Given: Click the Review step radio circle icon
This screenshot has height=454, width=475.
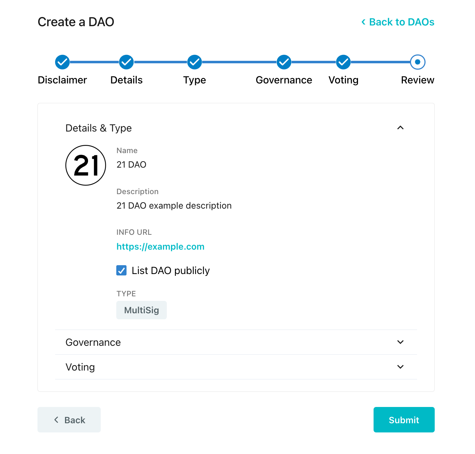Looking at the screenshot, I should [418, 62].
